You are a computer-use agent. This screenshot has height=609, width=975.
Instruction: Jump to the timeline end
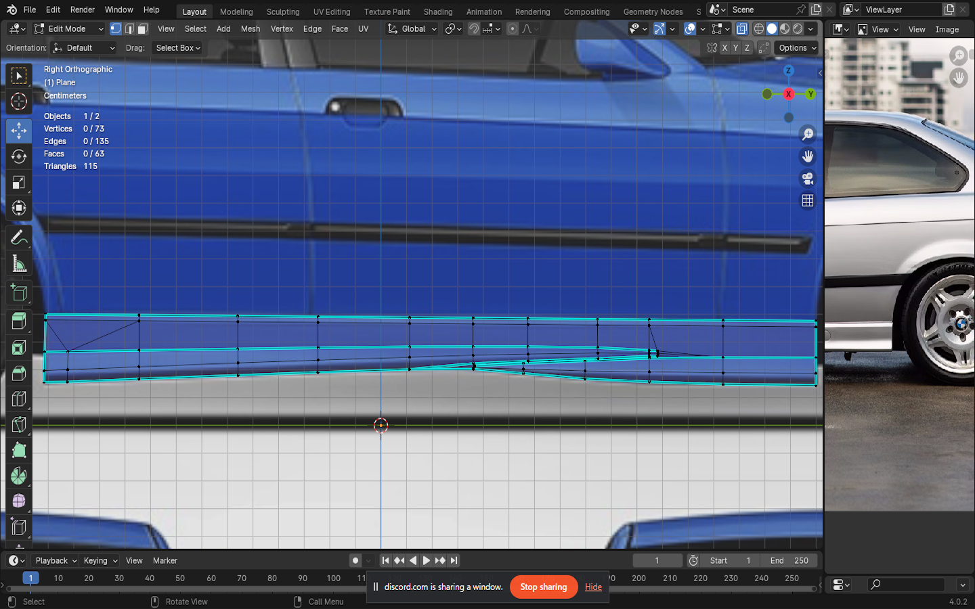coord(454,560)
